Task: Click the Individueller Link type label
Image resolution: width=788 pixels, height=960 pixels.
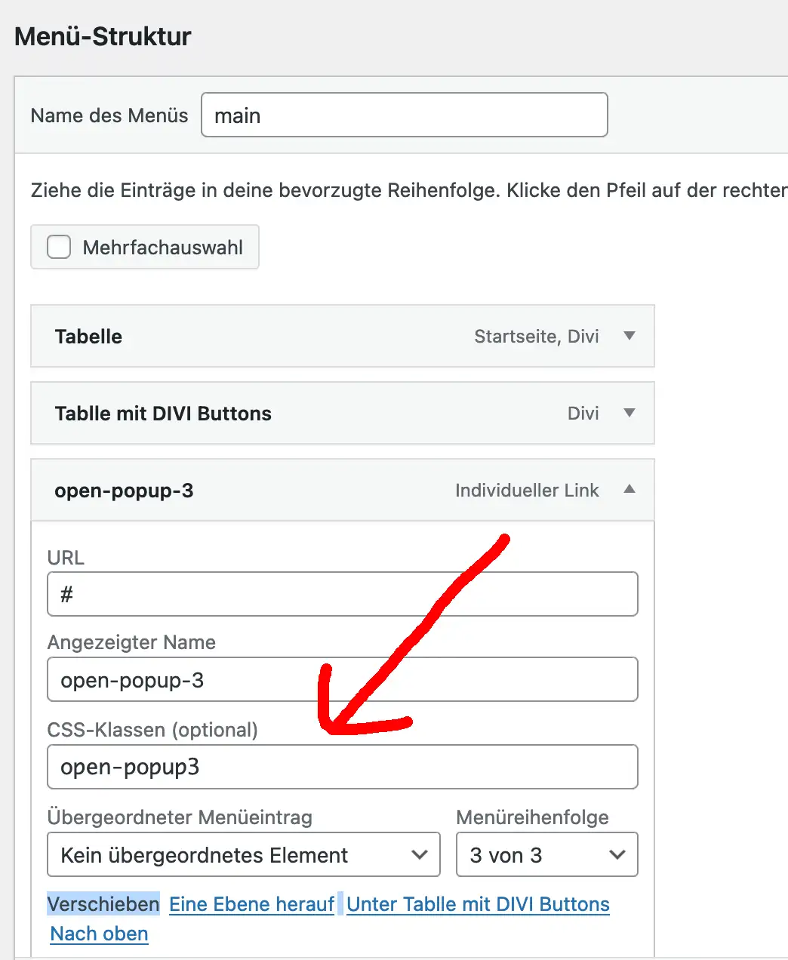Action: click(527, 491)
